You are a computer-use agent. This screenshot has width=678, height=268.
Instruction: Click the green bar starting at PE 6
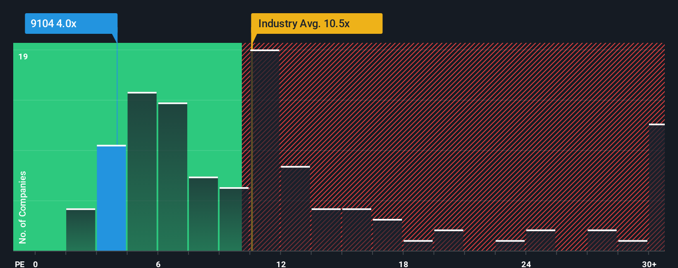click(173, 177)
